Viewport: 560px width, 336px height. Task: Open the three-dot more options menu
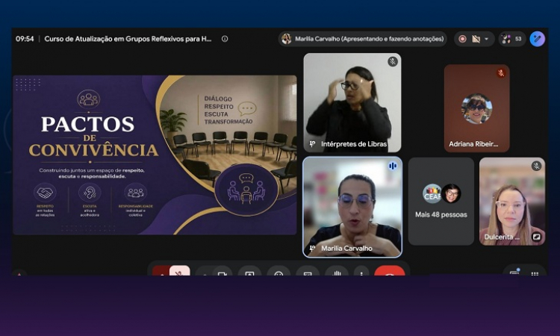(x=361, y=272)
